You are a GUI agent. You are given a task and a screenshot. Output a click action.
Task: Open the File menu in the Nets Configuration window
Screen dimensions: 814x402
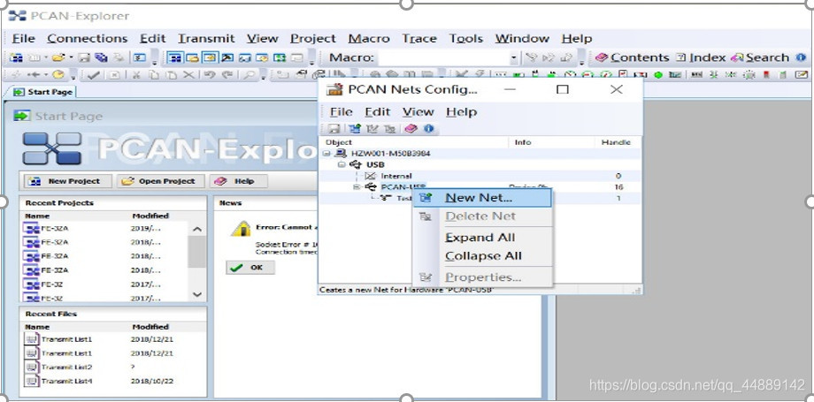point(341,111)
